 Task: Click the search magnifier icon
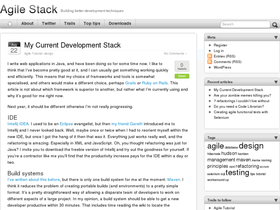point(275,25)
